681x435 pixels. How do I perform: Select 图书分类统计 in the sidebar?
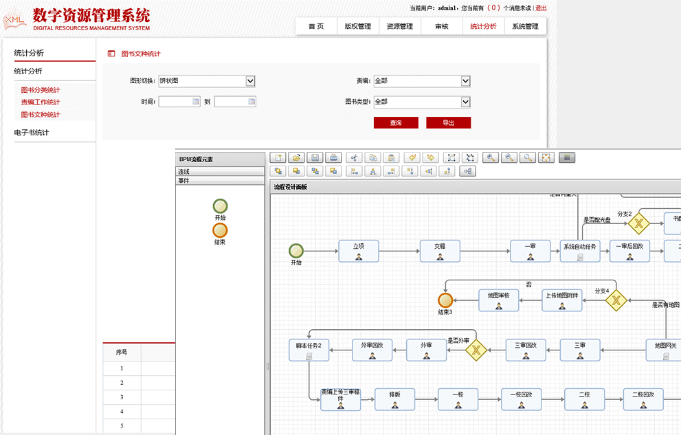tap(41, 90)
